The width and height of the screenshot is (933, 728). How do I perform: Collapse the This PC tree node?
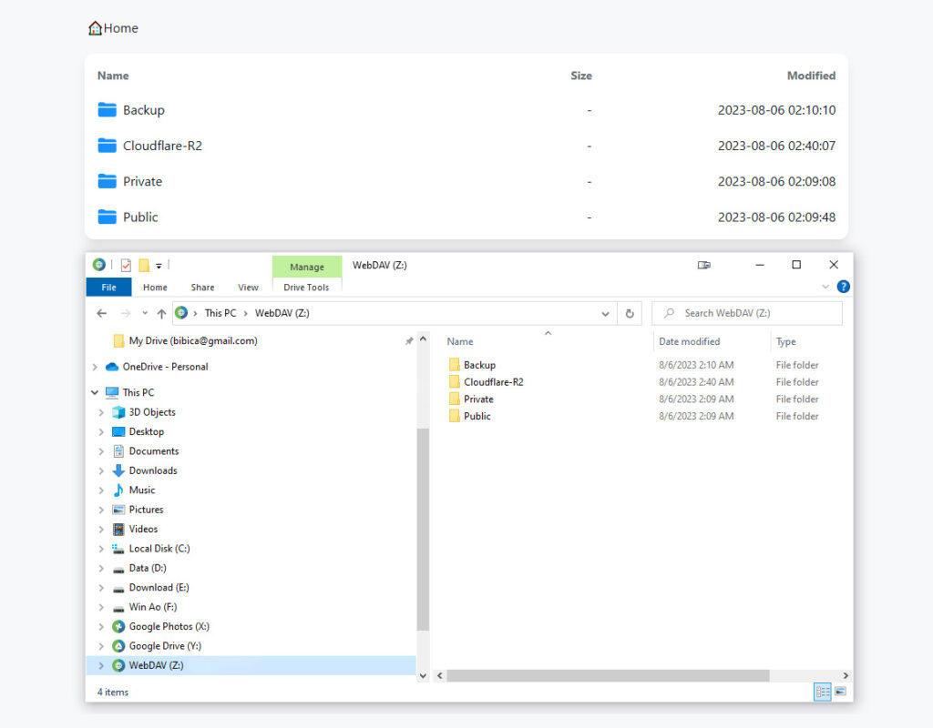(x=95, y=393)
